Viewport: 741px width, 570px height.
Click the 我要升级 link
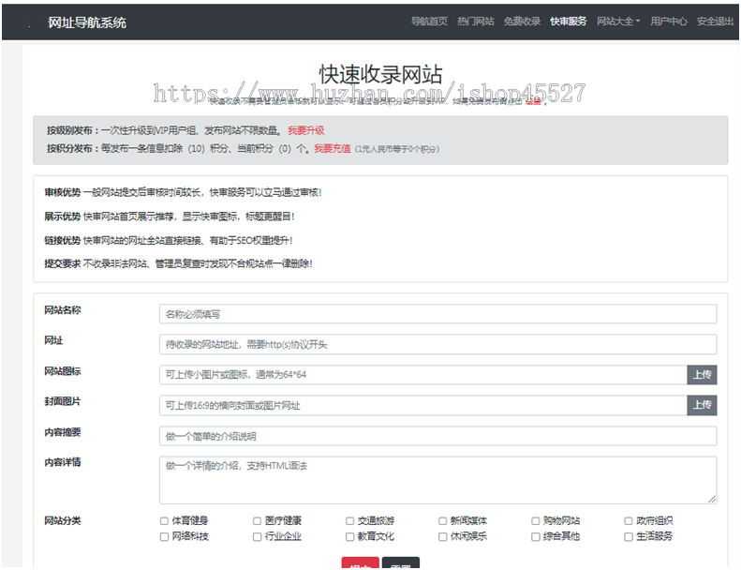pyautogui.click(x=305, y=130)
